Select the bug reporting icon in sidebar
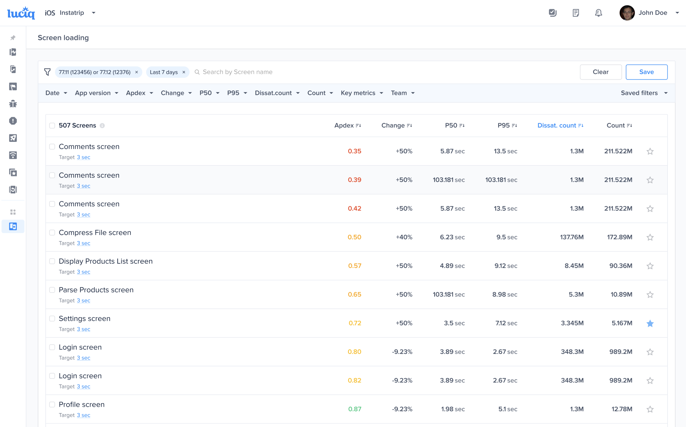Viewport: 686px width, 427px height. [x=13, y=104]
